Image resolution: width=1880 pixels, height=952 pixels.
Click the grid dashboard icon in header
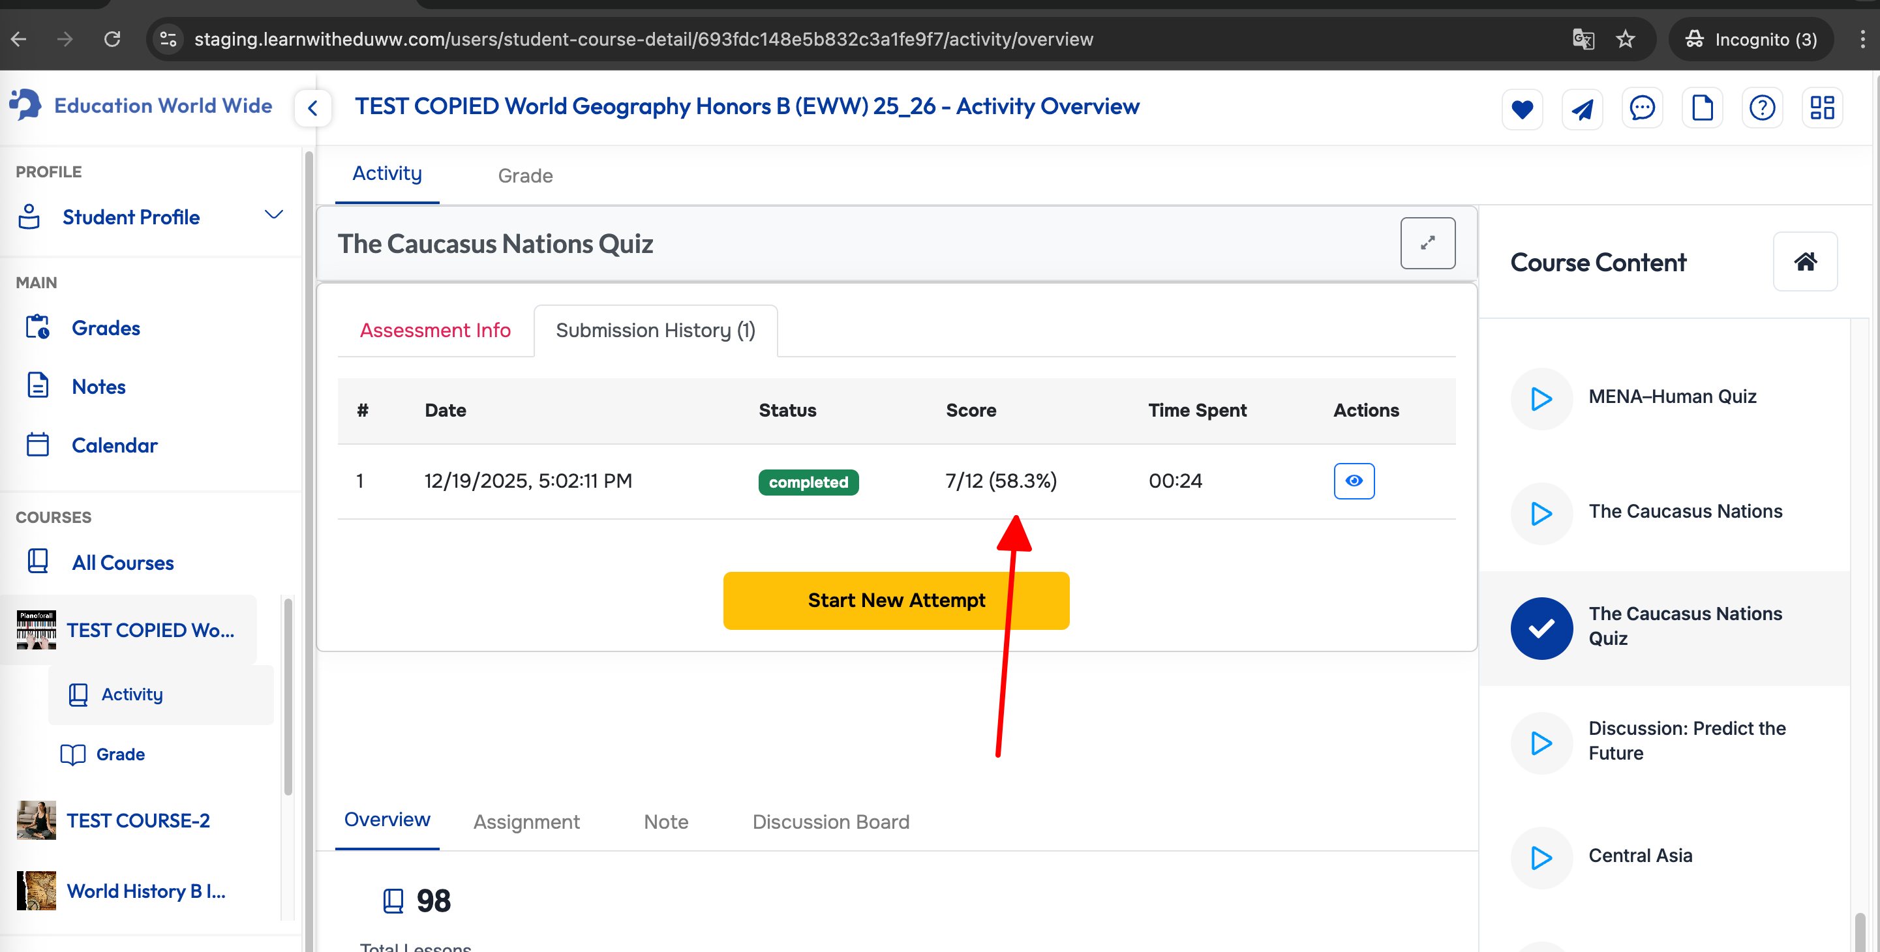[x=1821, y=109]
